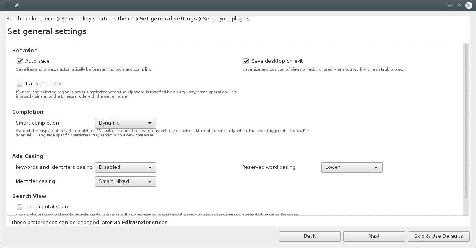Click the shade/roll-up arrow in the titlebar
The width and height of the screenshot is (476, 248).
click(x=459, y=5)
